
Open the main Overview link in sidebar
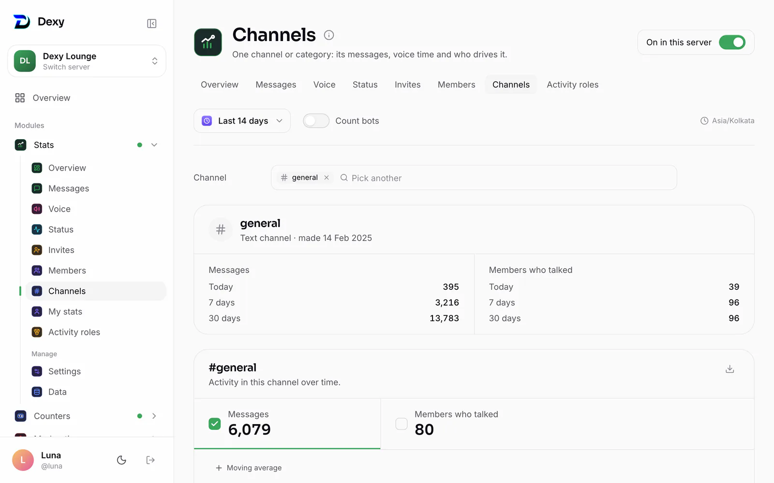click(x=51, y=98)
